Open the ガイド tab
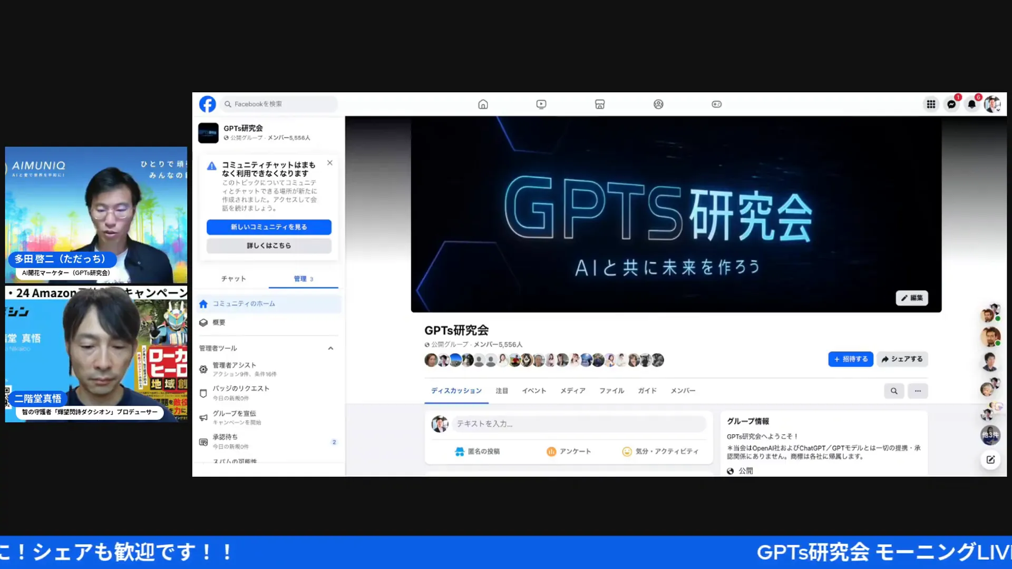 pyautogui.click(x=647, y=391)
